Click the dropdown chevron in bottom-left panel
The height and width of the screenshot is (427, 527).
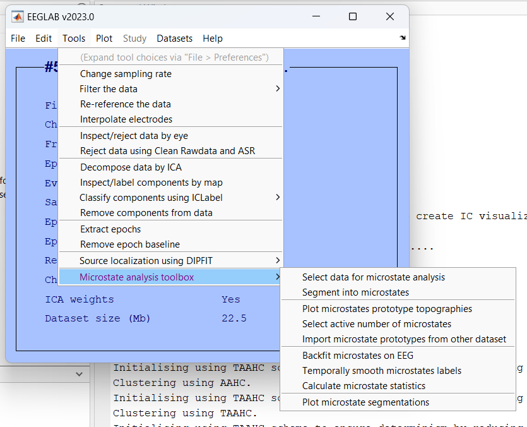79,374
